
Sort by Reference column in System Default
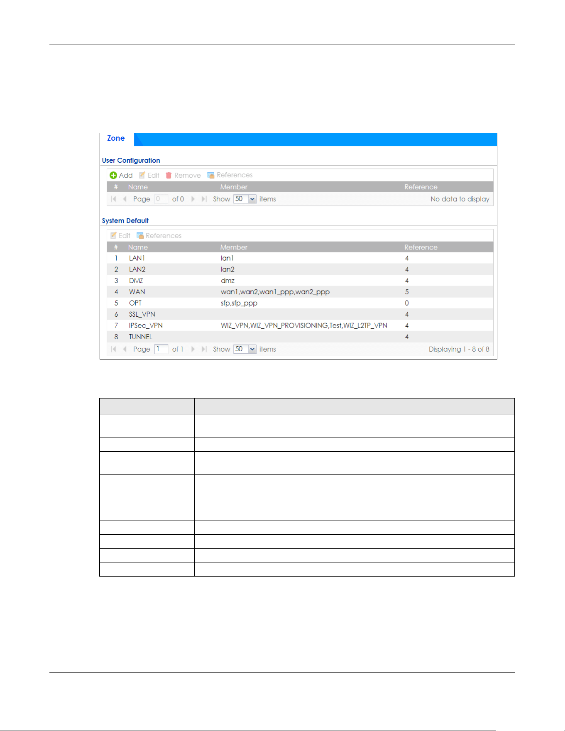click(421, 247)
